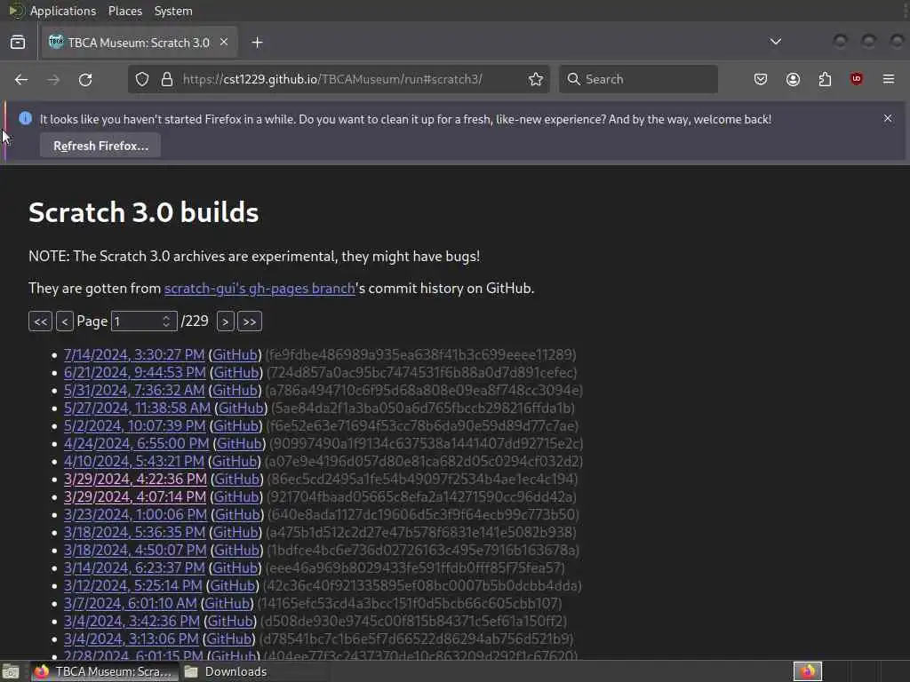Close the TBCA Museum tab
Image resolution: width=910 pixels, height=682 pixels.
(224, 42)
